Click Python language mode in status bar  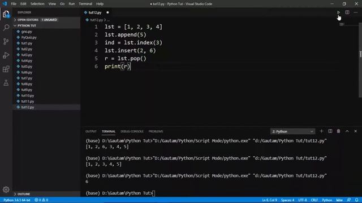(327, 200)
